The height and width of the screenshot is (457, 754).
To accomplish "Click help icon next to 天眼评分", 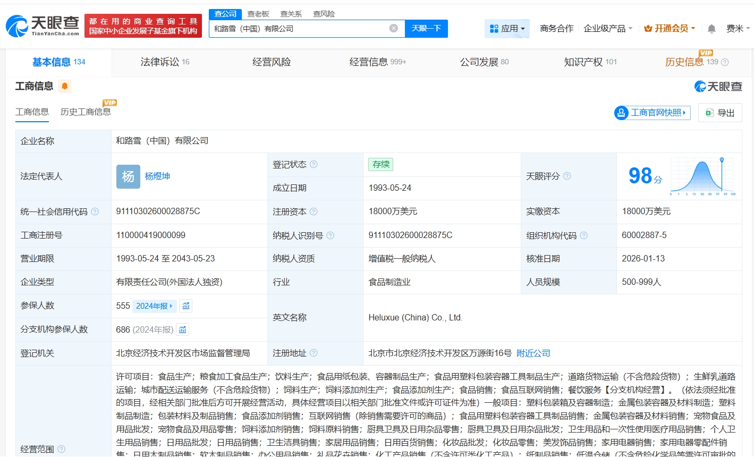I will click(x=567, y=176).
